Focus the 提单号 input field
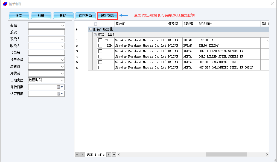 46,53
